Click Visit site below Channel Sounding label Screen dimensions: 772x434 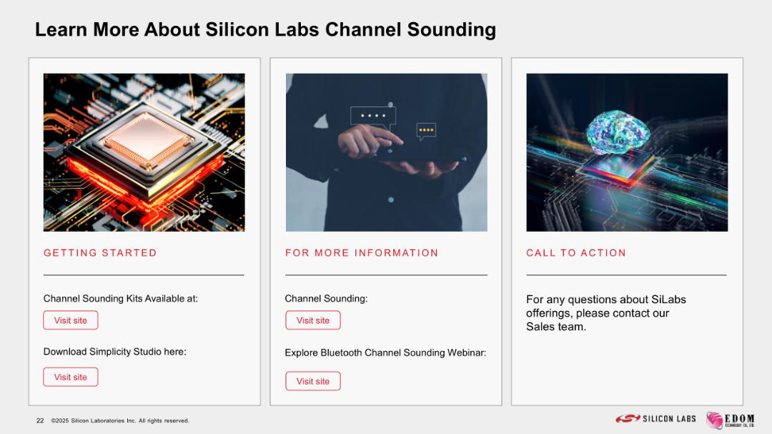click(312, 320)
